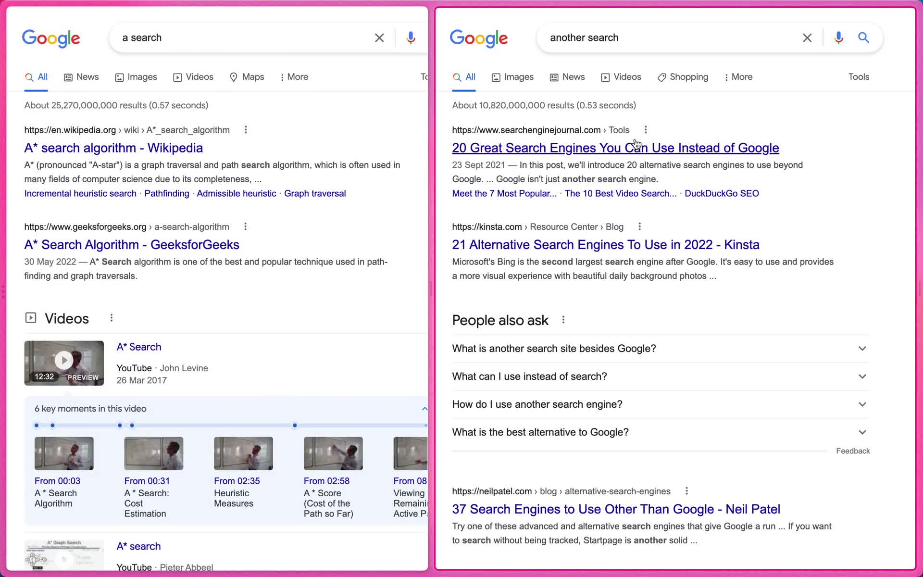Toggle the Tools filter in right panel

859,76
